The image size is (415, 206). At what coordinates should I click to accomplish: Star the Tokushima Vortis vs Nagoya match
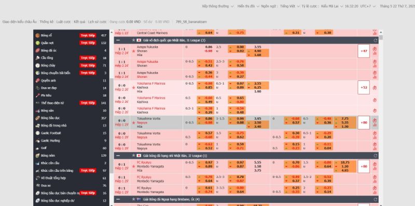tap(134, 122)
